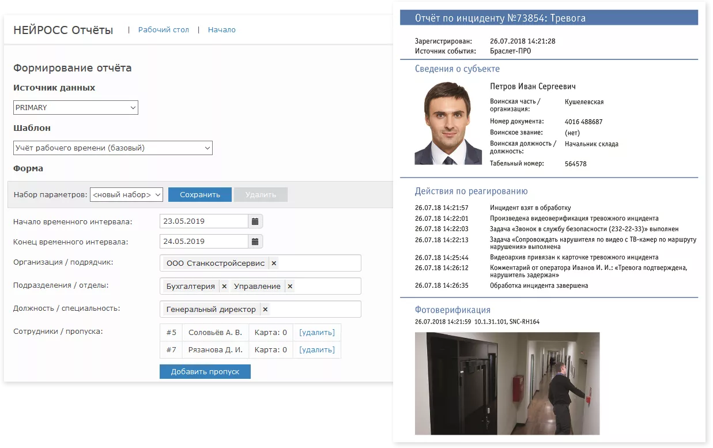Open the calendar picker for the start date
This screenshot has width=713, height=448.
(x=254, y=221)
